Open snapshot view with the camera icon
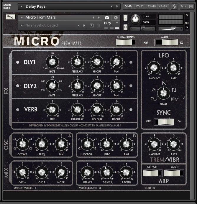197x204 pixels. (107, 18)
